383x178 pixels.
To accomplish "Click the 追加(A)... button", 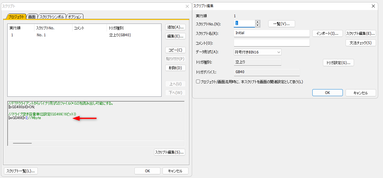I will (175, 27).
